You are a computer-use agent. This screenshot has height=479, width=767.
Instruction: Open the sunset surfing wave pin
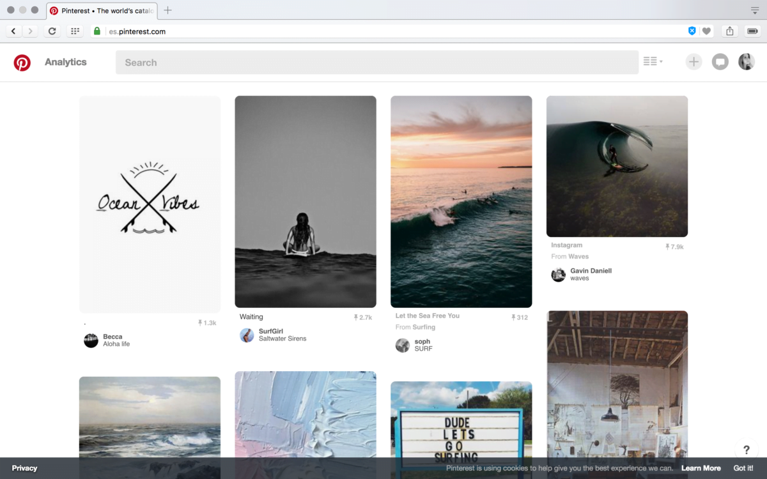pos(461,202)
